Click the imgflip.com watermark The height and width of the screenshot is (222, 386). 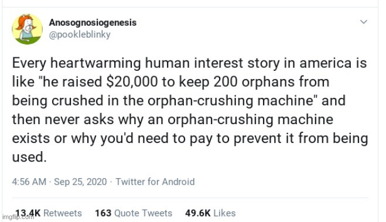tap(18, 217)
